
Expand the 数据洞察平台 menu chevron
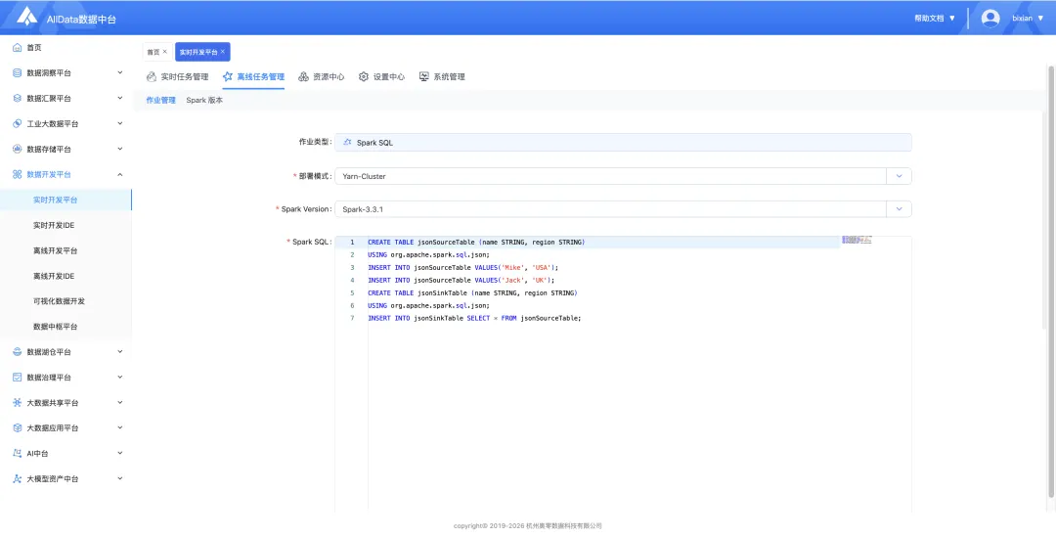point(120,72)
